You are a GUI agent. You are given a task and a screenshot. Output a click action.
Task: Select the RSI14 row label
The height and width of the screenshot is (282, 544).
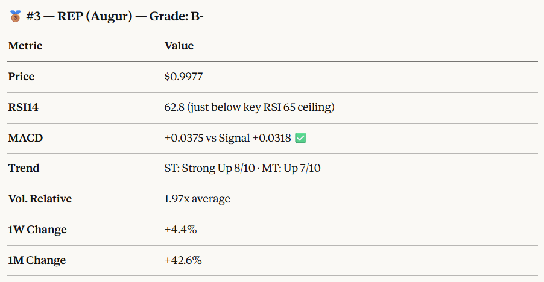point(24,107)
